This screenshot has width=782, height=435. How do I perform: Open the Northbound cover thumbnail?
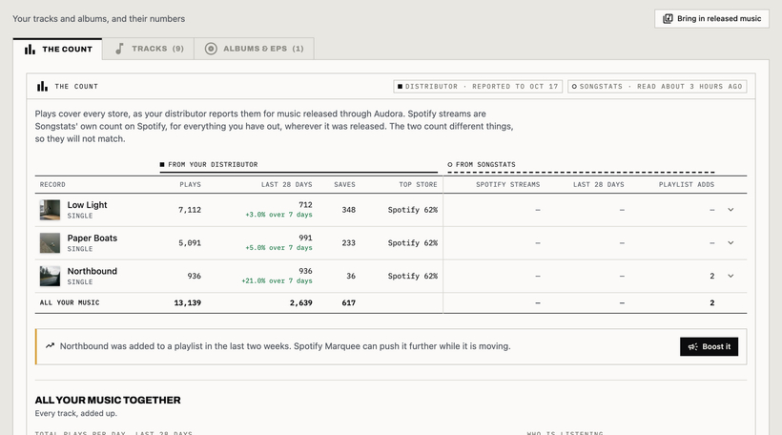(x=50, y=276)
